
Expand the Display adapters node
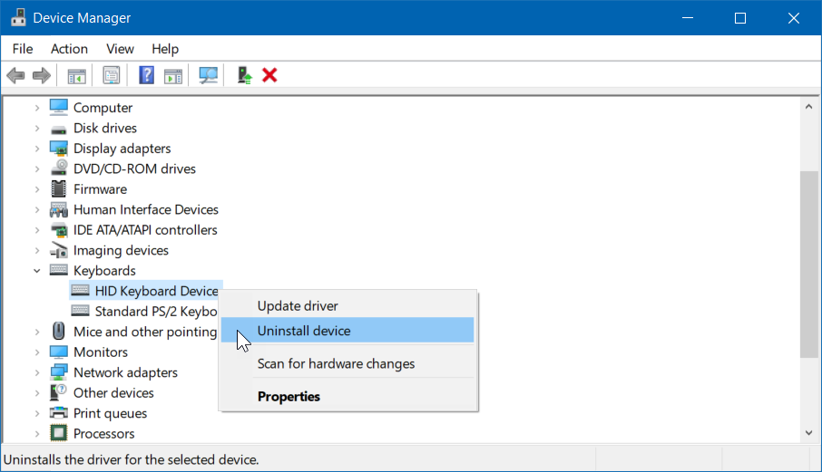click(37, 149)
